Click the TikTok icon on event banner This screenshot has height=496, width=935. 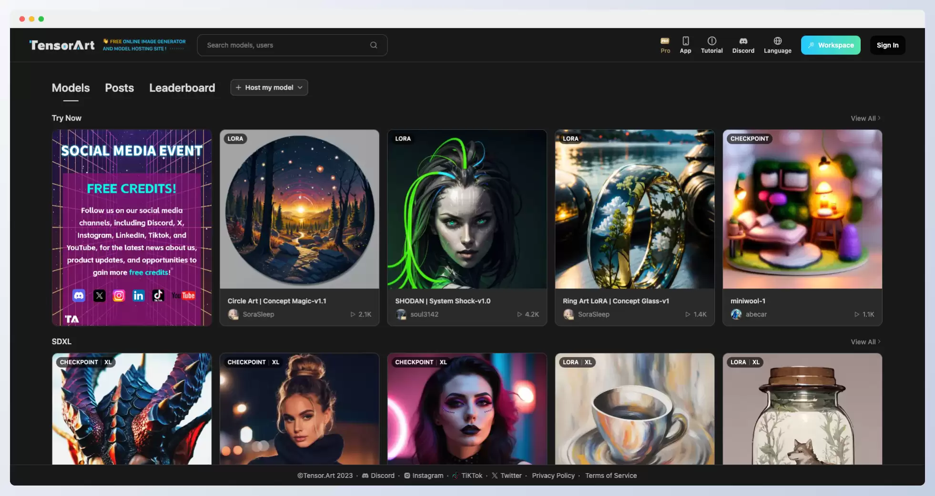click(x=158, y=296)
